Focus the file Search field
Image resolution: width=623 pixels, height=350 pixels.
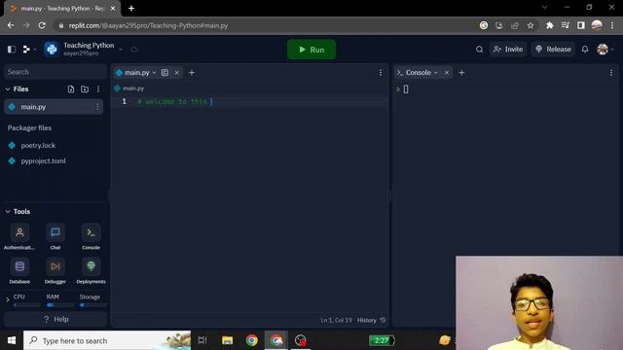tap(55, 72)
